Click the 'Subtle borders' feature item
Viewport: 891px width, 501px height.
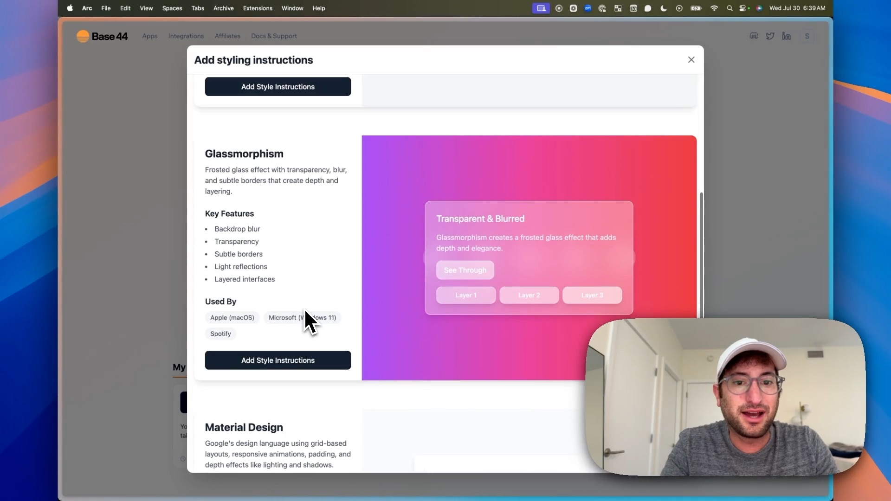(239, 254)
